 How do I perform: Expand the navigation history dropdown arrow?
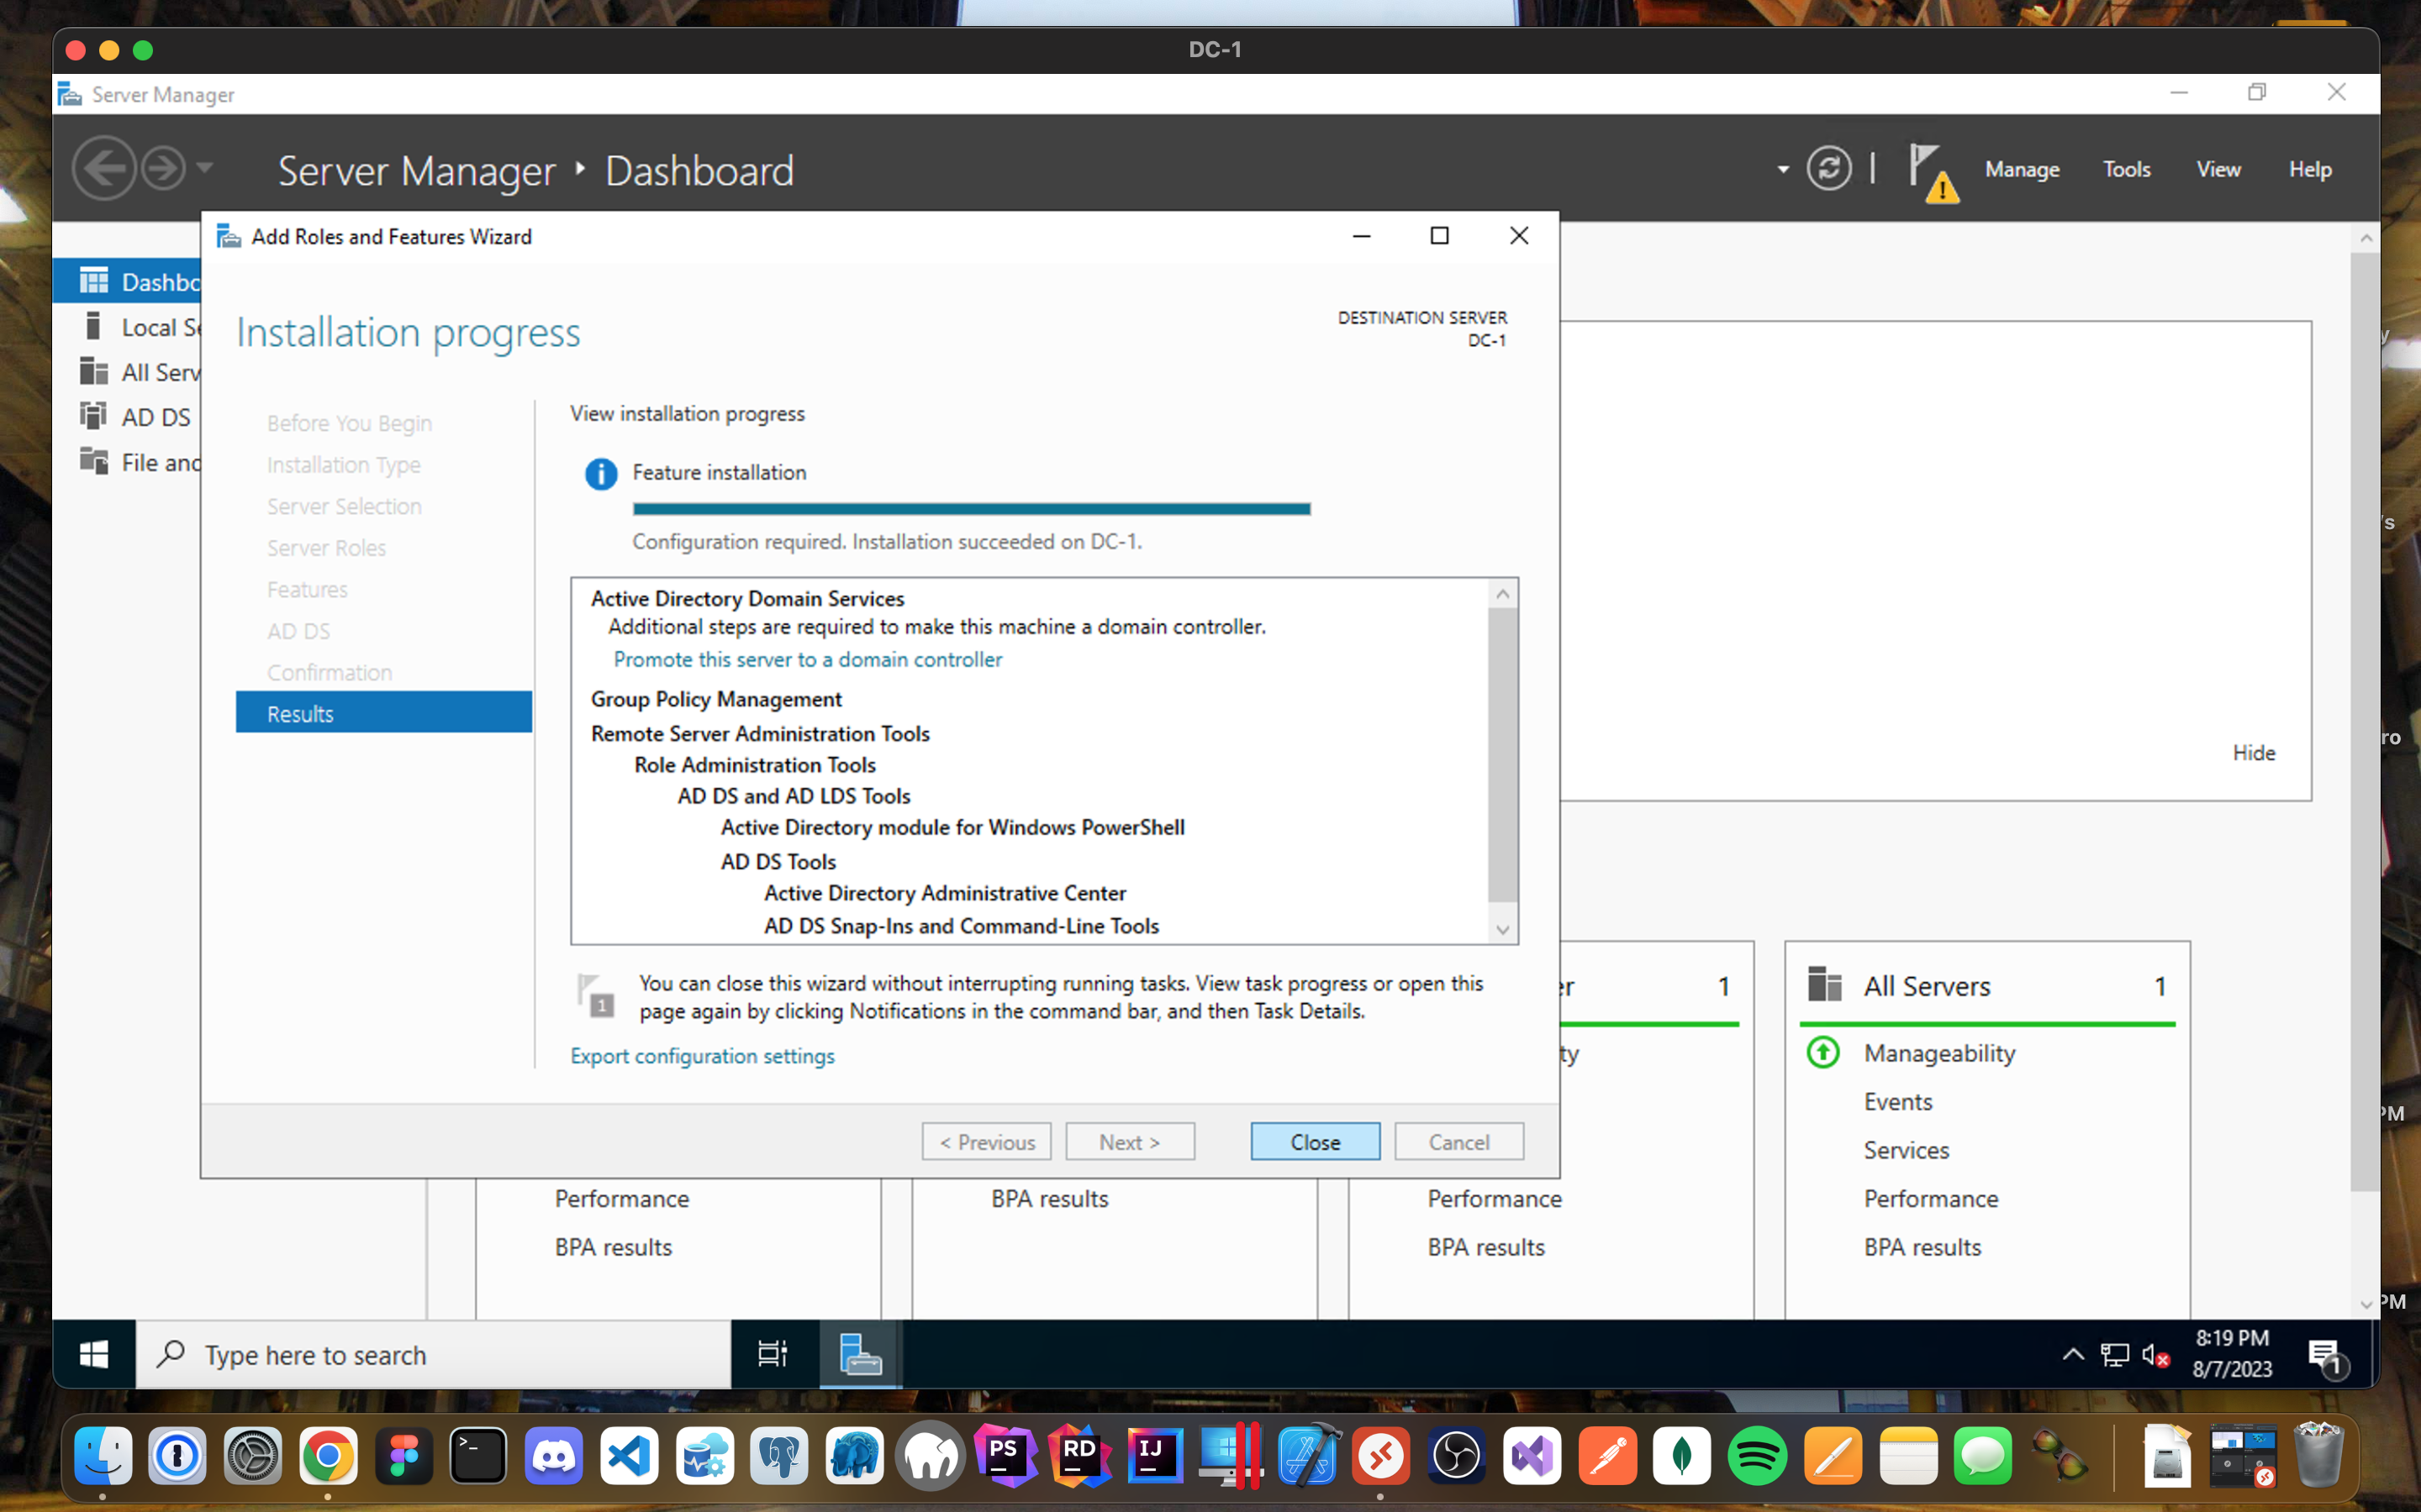click(x=205, y=168)
